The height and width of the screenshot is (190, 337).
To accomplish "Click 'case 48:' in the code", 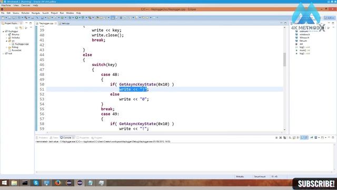I will pyautogui.click(x=110, y=74).
